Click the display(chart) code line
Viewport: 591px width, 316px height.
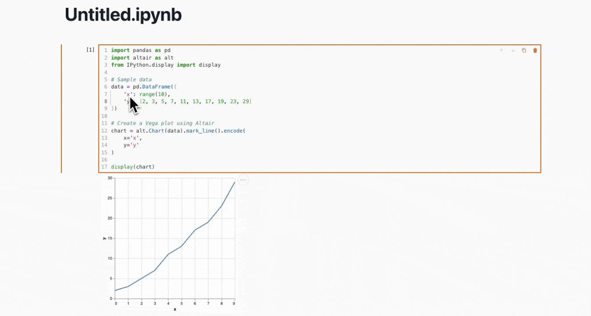(x=133, y=167)
